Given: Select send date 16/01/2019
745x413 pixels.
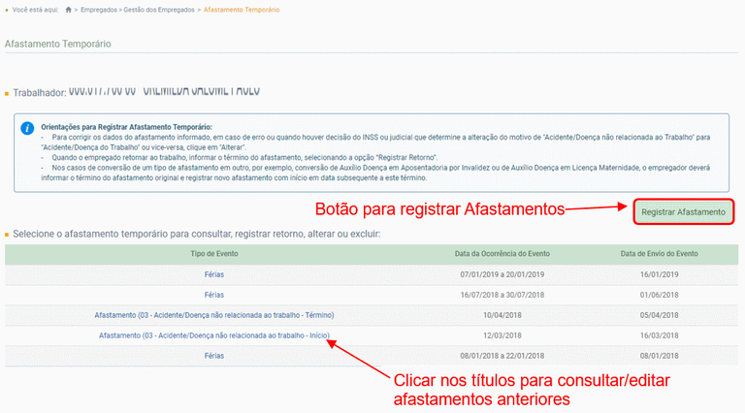Looking at the screenshot, I should (x=659, y=274).
